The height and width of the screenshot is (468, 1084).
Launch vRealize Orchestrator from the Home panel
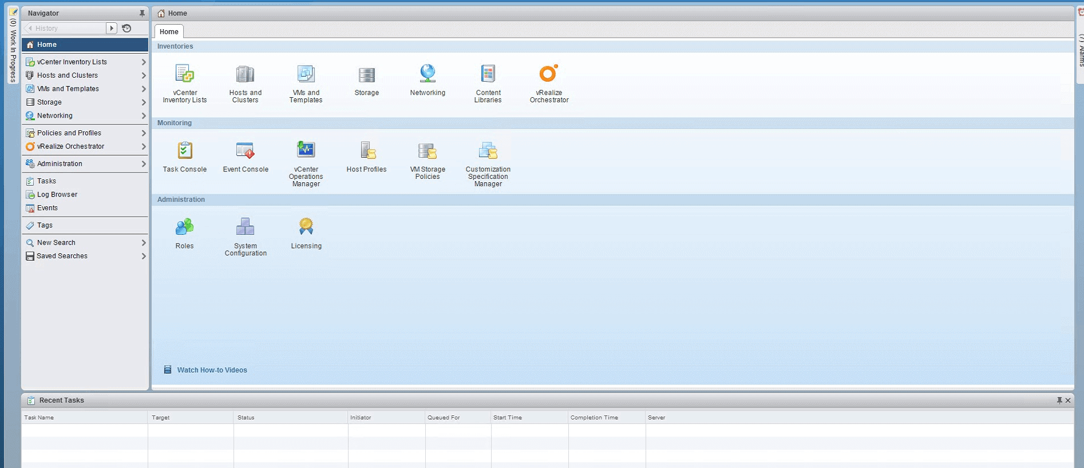coord(548,74)
